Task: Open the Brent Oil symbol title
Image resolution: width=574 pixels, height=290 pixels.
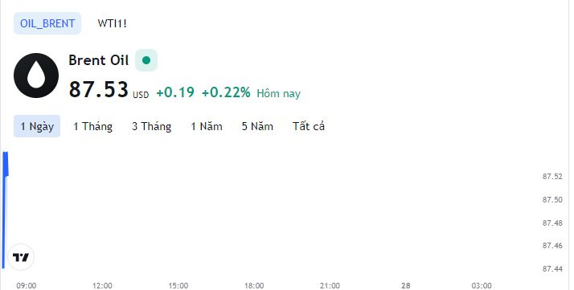Action: click(98, 60)
